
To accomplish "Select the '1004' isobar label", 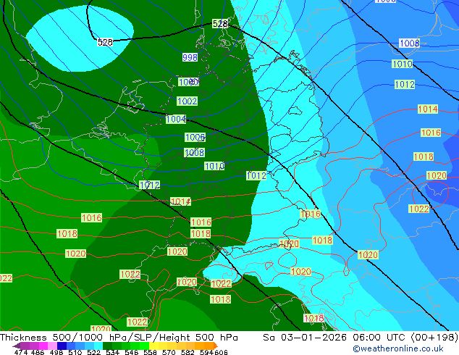I will tap(176, 120).
